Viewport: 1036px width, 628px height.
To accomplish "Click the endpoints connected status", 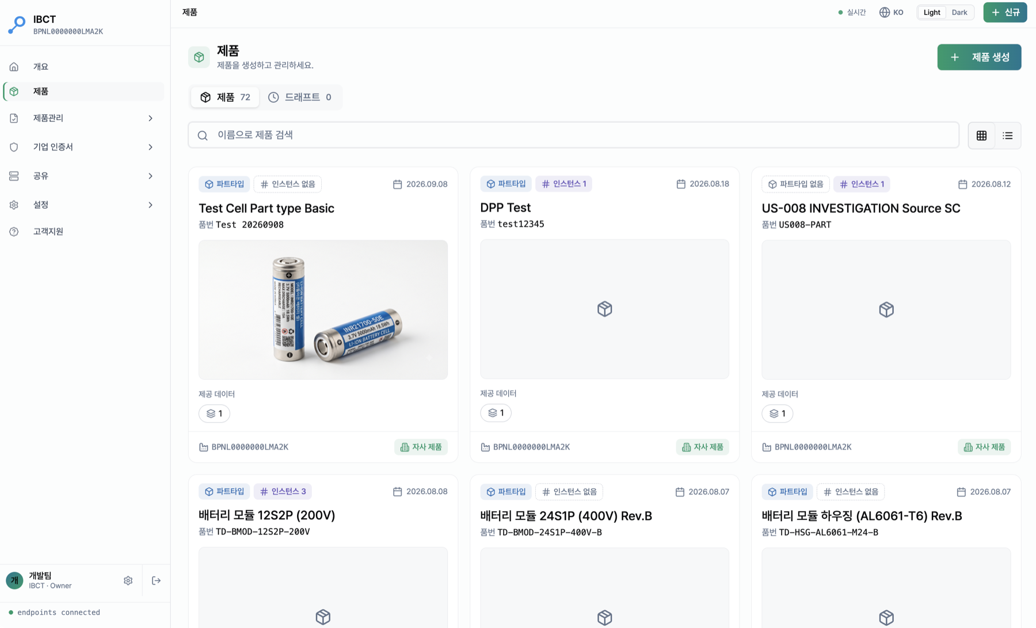I will [x=54, y=613].
